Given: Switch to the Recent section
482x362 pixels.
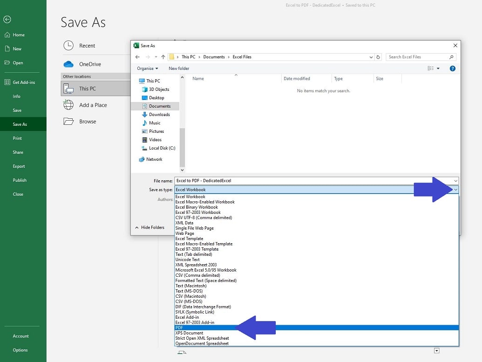Looking at the screenshot, I should click(x=87, y=45).
